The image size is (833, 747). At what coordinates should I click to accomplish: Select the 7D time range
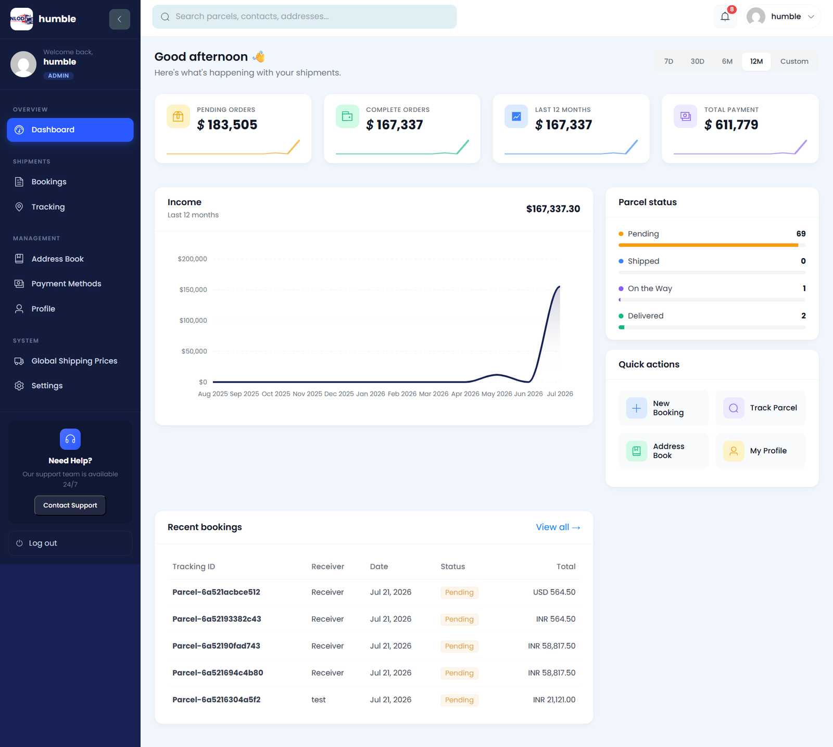(668, 61)
